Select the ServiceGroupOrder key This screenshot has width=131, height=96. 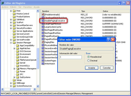(x=25, y=37)
